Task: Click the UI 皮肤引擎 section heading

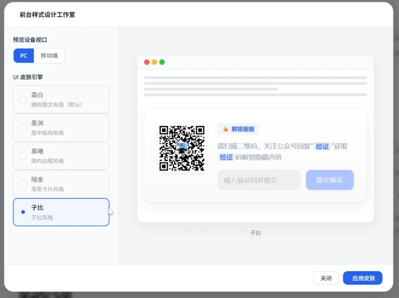Action: (28, 77)
